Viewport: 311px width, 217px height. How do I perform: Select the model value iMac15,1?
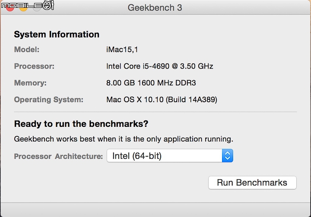[x=122, y=50]
